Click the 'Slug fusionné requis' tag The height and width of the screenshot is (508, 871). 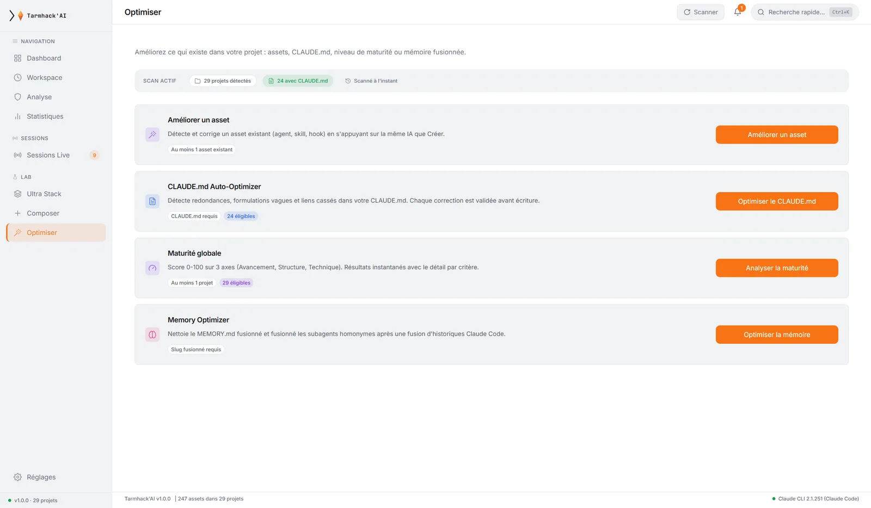click(x=196, y=350)
